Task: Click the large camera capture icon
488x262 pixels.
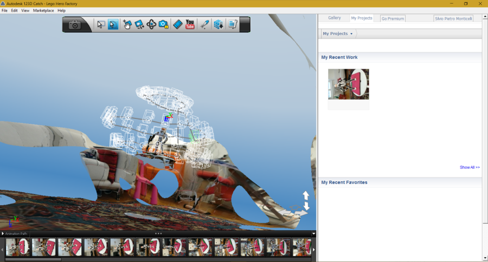Action: (75, 24)
